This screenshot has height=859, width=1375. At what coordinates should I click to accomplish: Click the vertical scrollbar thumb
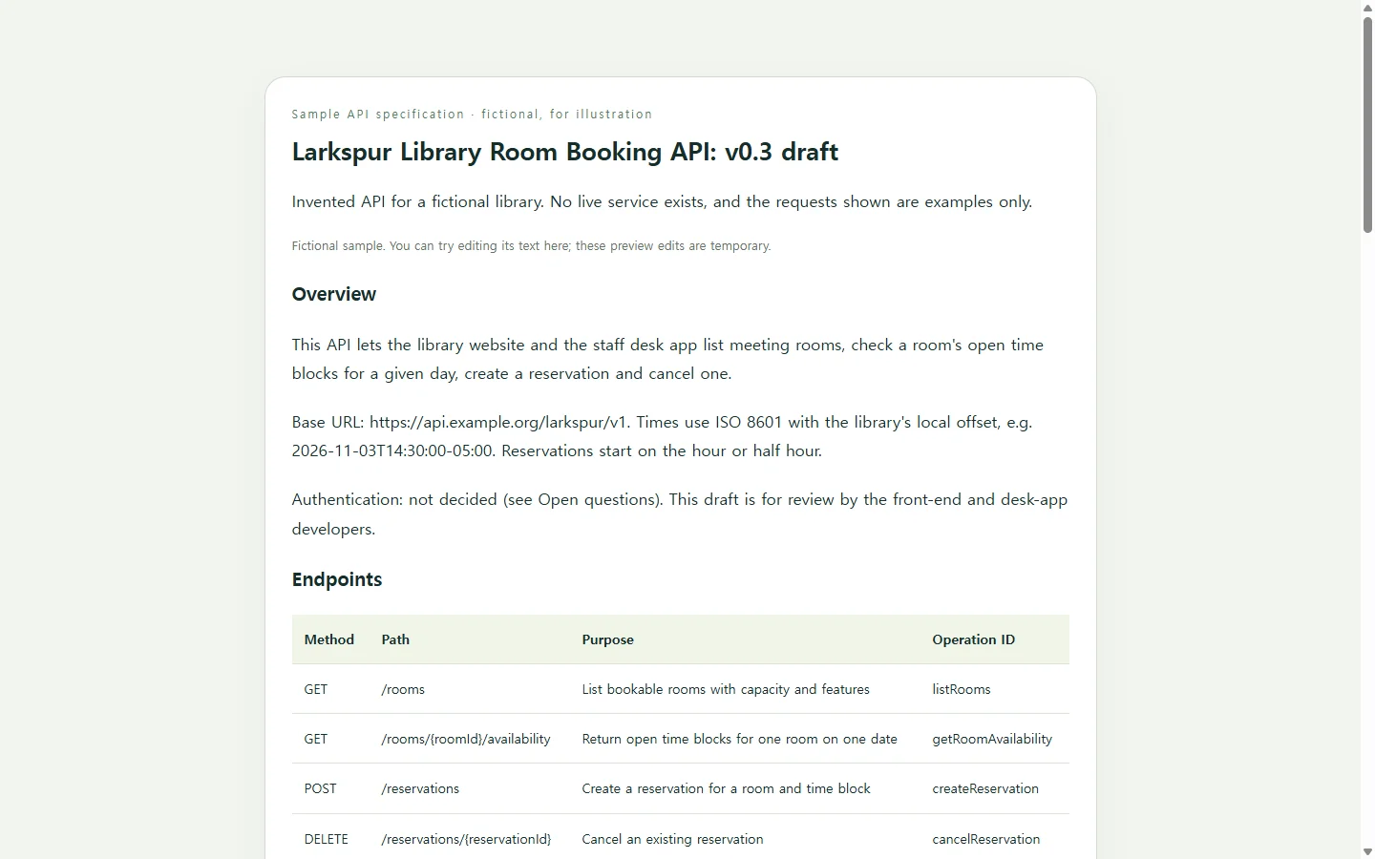(x=1367, y=124)
